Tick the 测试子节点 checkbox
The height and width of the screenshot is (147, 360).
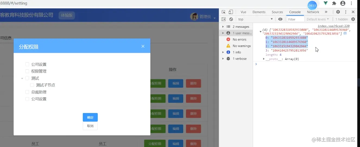coord(32,85)
